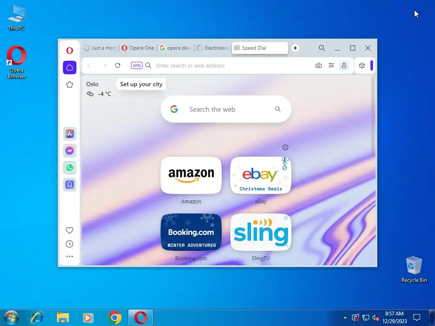The image size is (435, 326).
Task: Click the search magnifier in Google box
Action: click(278, 109)
